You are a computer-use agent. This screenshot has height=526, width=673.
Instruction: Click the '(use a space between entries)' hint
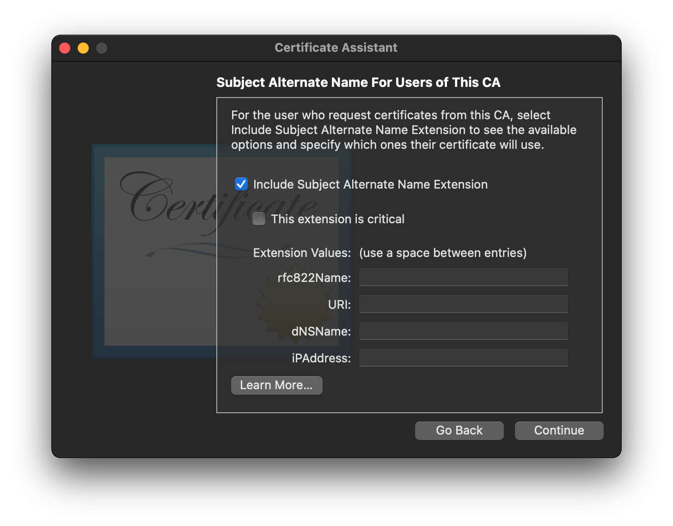(x=442, y=253)
